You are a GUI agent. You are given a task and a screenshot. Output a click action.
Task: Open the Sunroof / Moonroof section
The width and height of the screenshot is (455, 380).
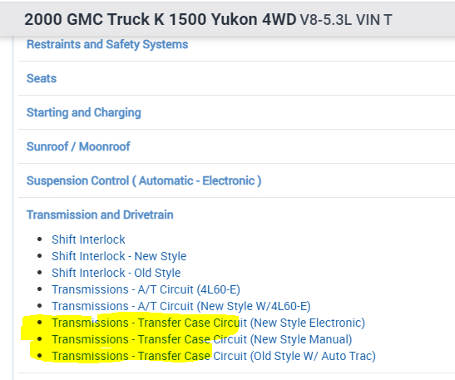[x=78, y=147]
